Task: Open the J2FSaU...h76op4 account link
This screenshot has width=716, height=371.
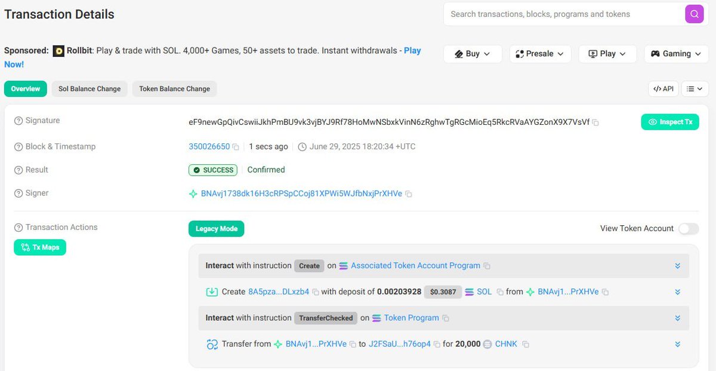Action: tap(400, 345)
